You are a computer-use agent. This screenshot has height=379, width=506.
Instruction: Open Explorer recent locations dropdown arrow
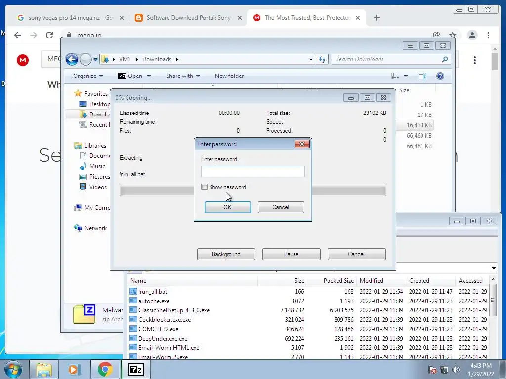pos(95,60)
